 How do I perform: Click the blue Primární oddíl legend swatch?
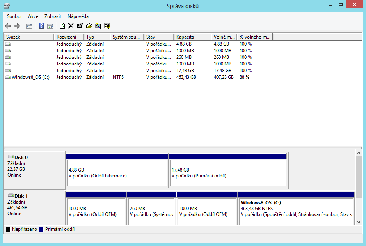click(x=41, y=229)
